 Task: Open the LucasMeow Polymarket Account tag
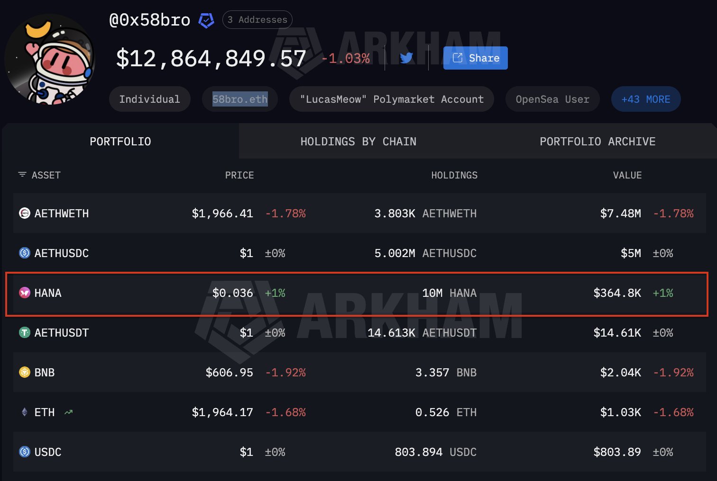coord(391,99)
